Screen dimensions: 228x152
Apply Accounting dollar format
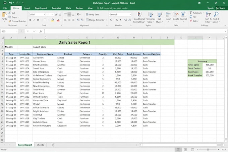coord(111,20)
